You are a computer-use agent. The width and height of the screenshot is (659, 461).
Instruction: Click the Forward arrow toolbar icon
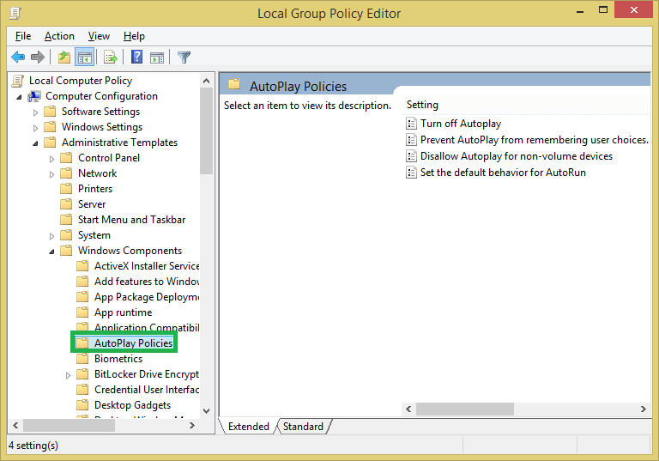38,58
